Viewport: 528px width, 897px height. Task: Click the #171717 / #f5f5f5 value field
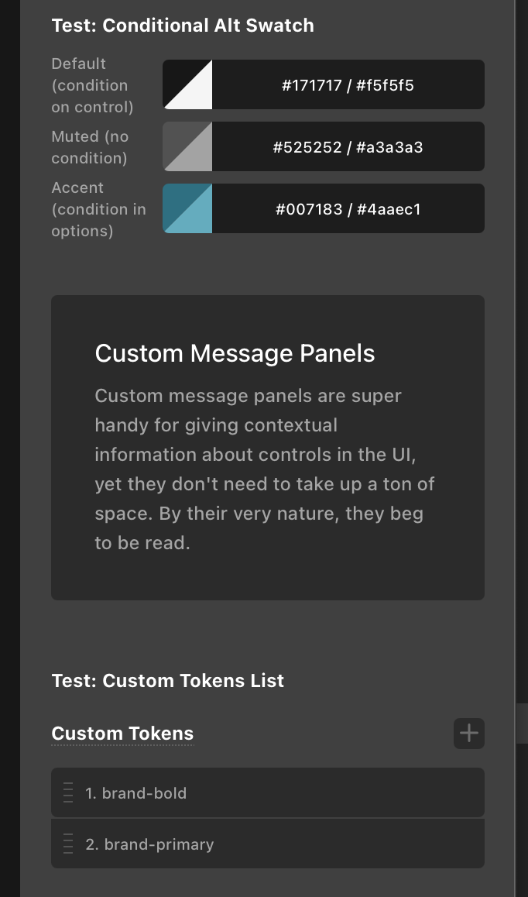pyautogui.click(x=348, y=85)
